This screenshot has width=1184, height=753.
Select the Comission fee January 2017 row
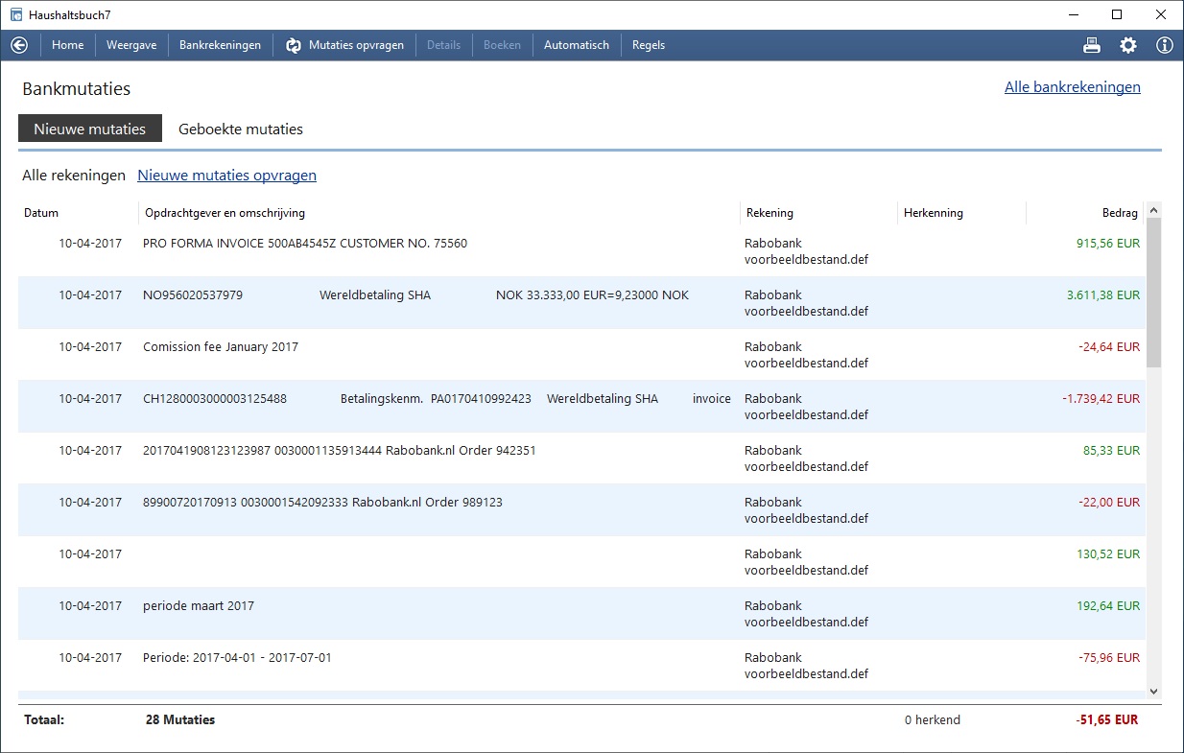click(x=221, y=347)
